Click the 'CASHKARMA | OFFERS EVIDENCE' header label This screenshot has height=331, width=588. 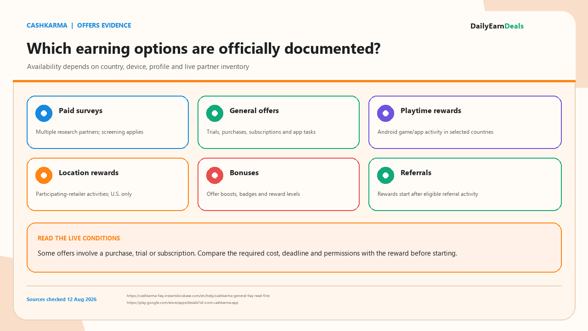pos(79,25)
